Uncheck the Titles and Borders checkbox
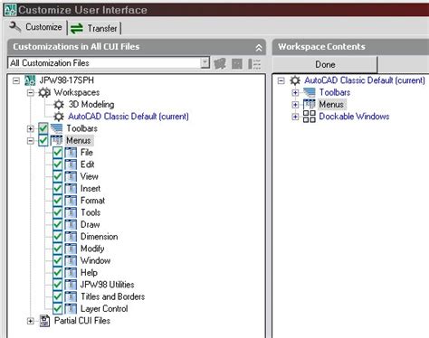 57,297
